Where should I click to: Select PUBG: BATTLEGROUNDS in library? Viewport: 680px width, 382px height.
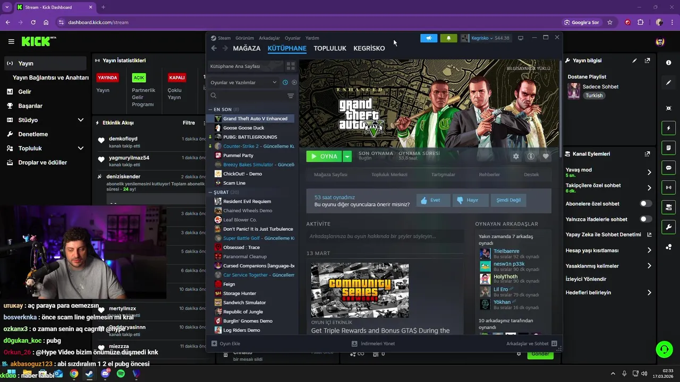(251, 137)
